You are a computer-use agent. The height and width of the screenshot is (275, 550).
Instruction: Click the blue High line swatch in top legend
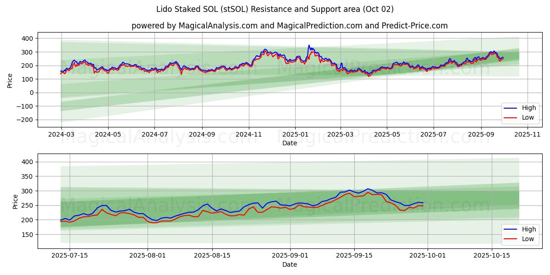pyautogui.click(x=511, y=108)
